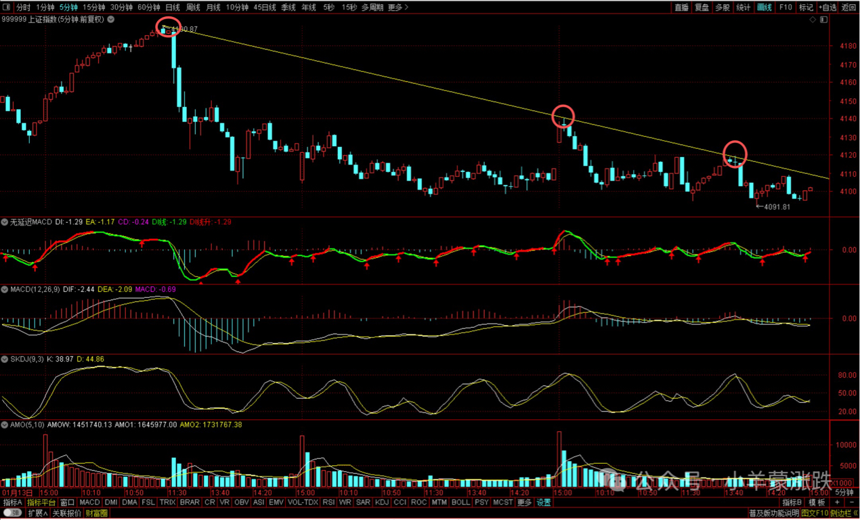This screenshot has height=520, width=860.
Task: Click the 复盘 replay button
Action: pos(702,7)
